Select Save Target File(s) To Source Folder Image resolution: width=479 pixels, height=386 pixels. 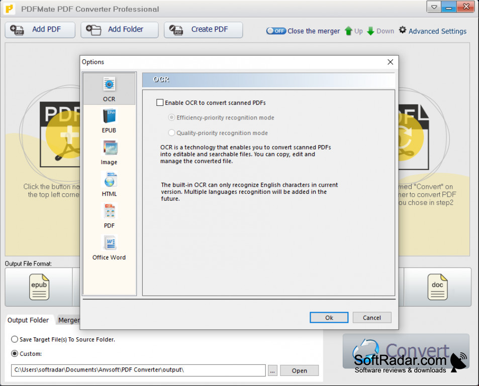pyautogui.click(x=15, y=339)
